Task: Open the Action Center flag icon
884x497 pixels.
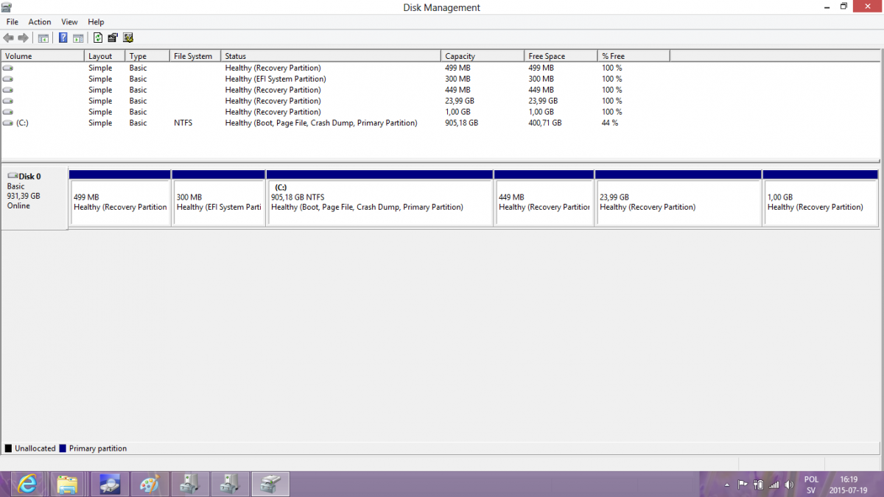Action: point(743,484)
